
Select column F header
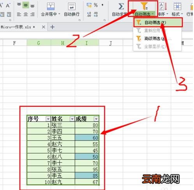point(15,43)
